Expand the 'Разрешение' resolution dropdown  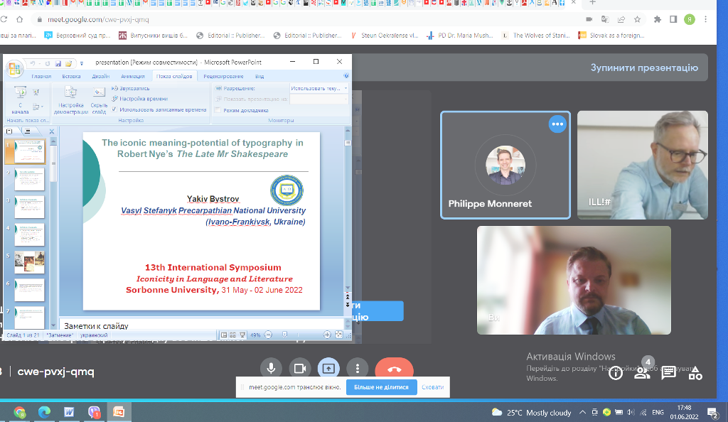click(x=346, y=88)
